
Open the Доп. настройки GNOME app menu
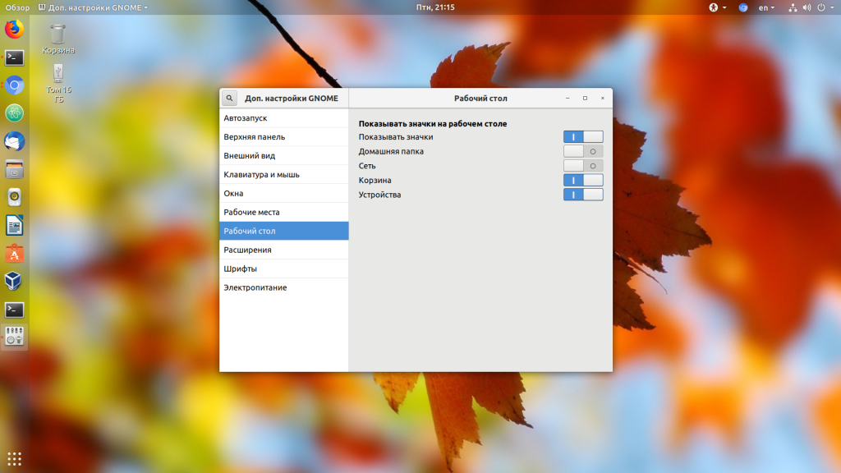[x=93, y=7]
